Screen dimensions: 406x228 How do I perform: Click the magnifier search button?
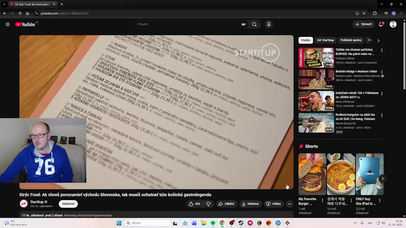coord(254,24)
